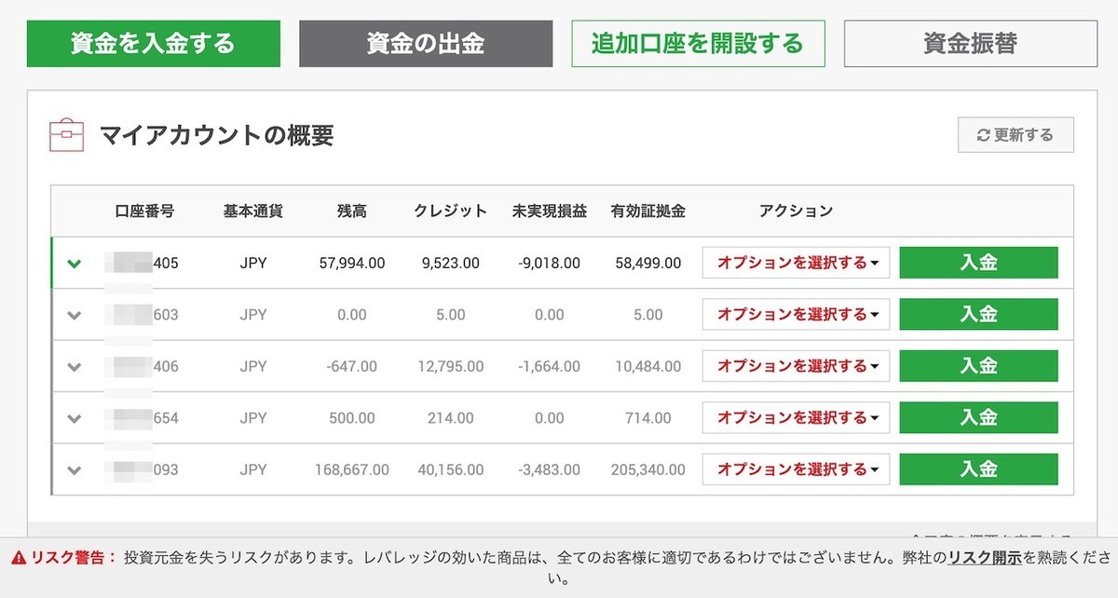Click 入金 button for account 093
Viewport: 1118px width, 598px height.
pos(978,469)
